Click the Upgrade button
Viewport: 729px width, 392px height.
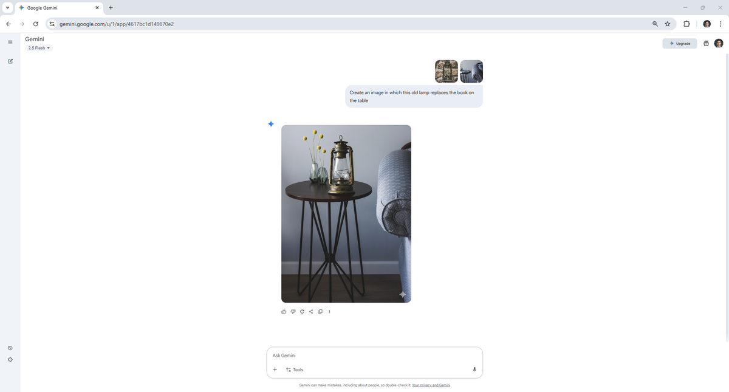tap(679, 44)
